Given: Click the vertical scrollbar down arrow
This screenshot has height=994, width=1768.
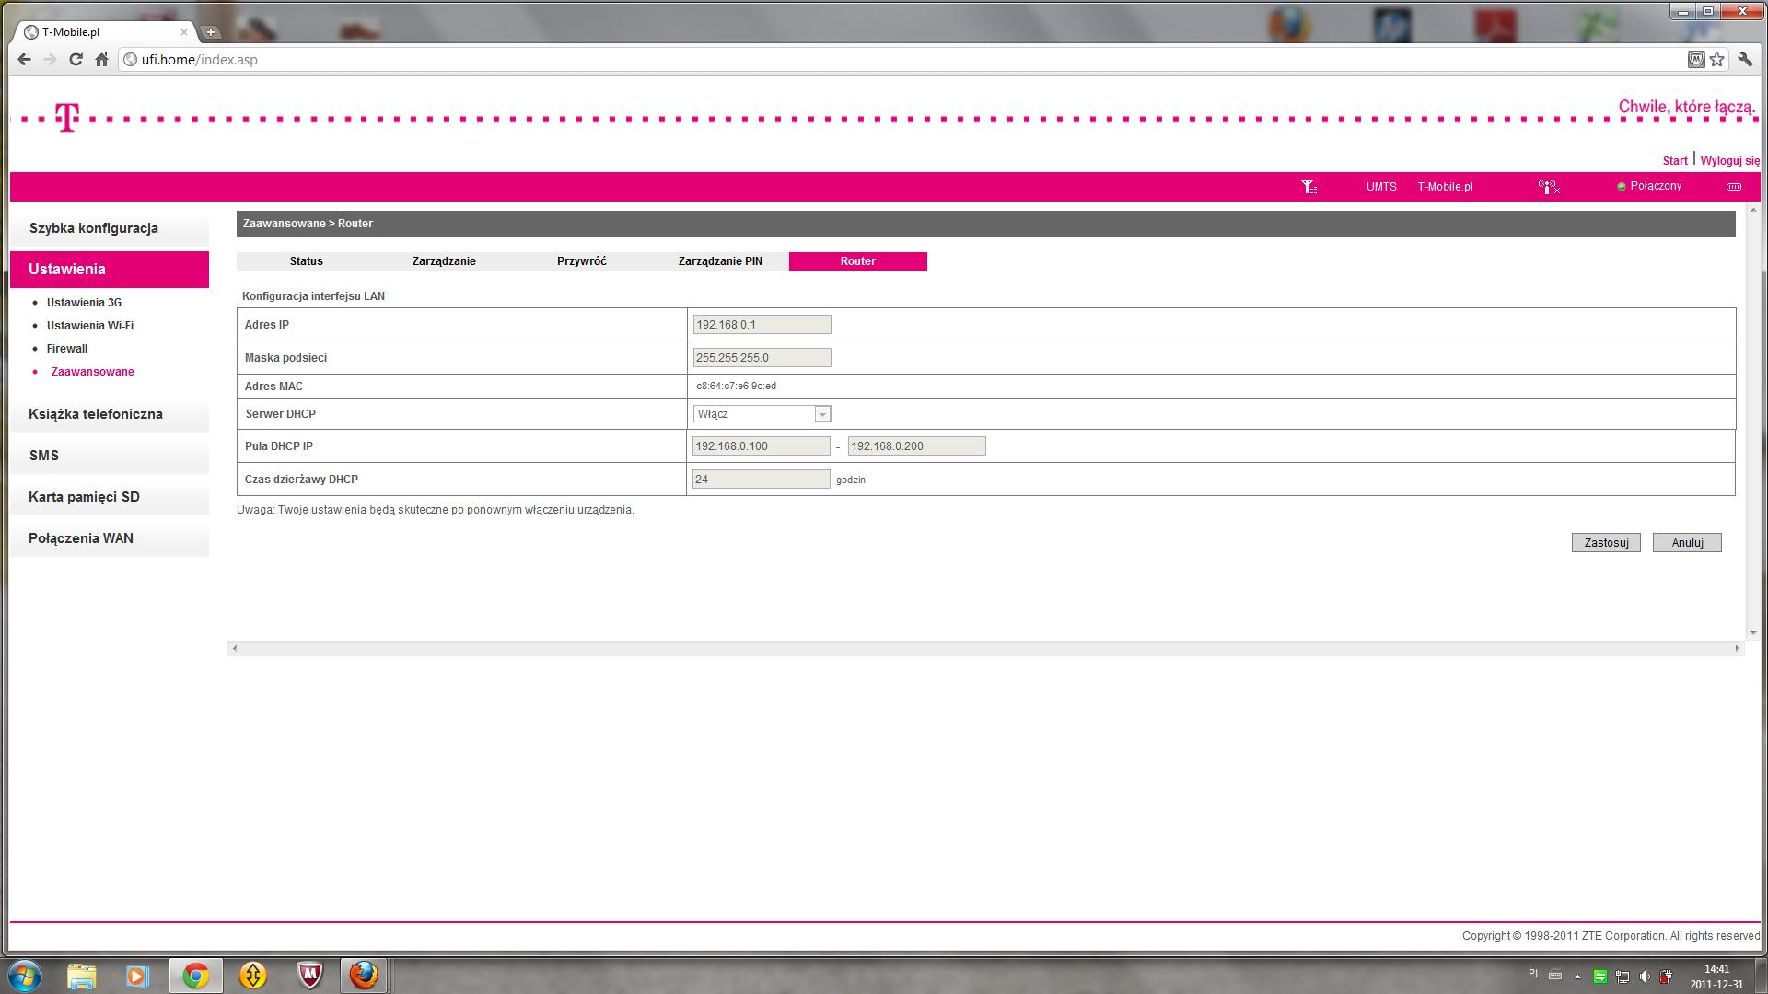Looking at the screenshot, I should (x=1753, y=633).
